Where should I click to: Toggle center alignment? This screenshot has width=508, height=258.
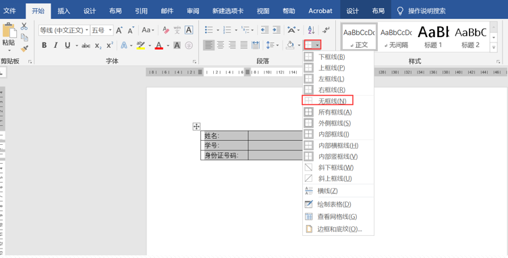tap(221, 45)
